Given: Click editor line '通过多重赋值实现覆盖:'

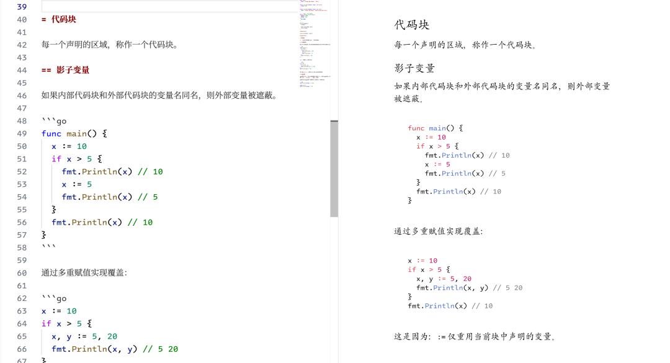Looking at the screenshot, I should (84, 273).
